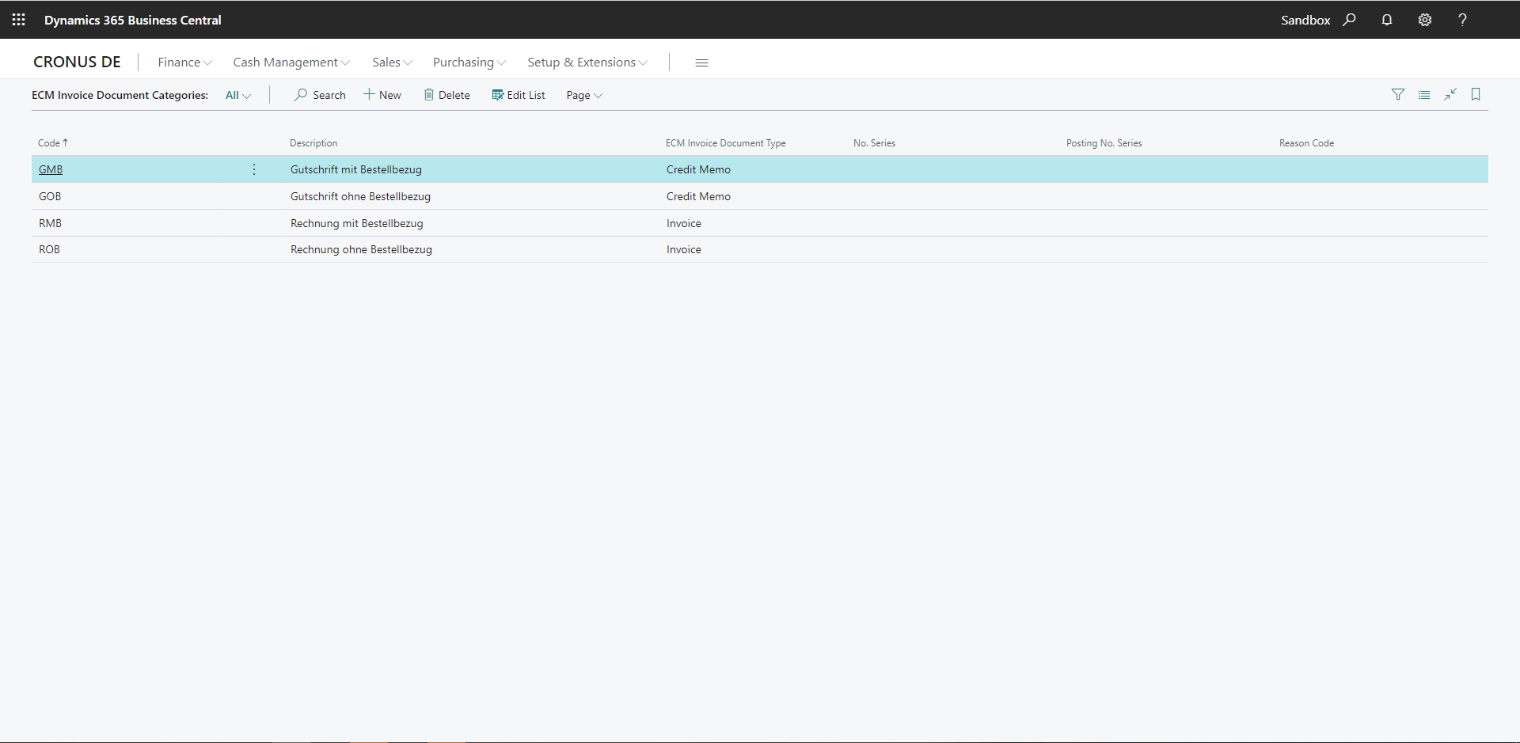The width and height of the screenshot is (1520, 743).
Task: Open the notifications bell icon
Action: click(1387, 20)
